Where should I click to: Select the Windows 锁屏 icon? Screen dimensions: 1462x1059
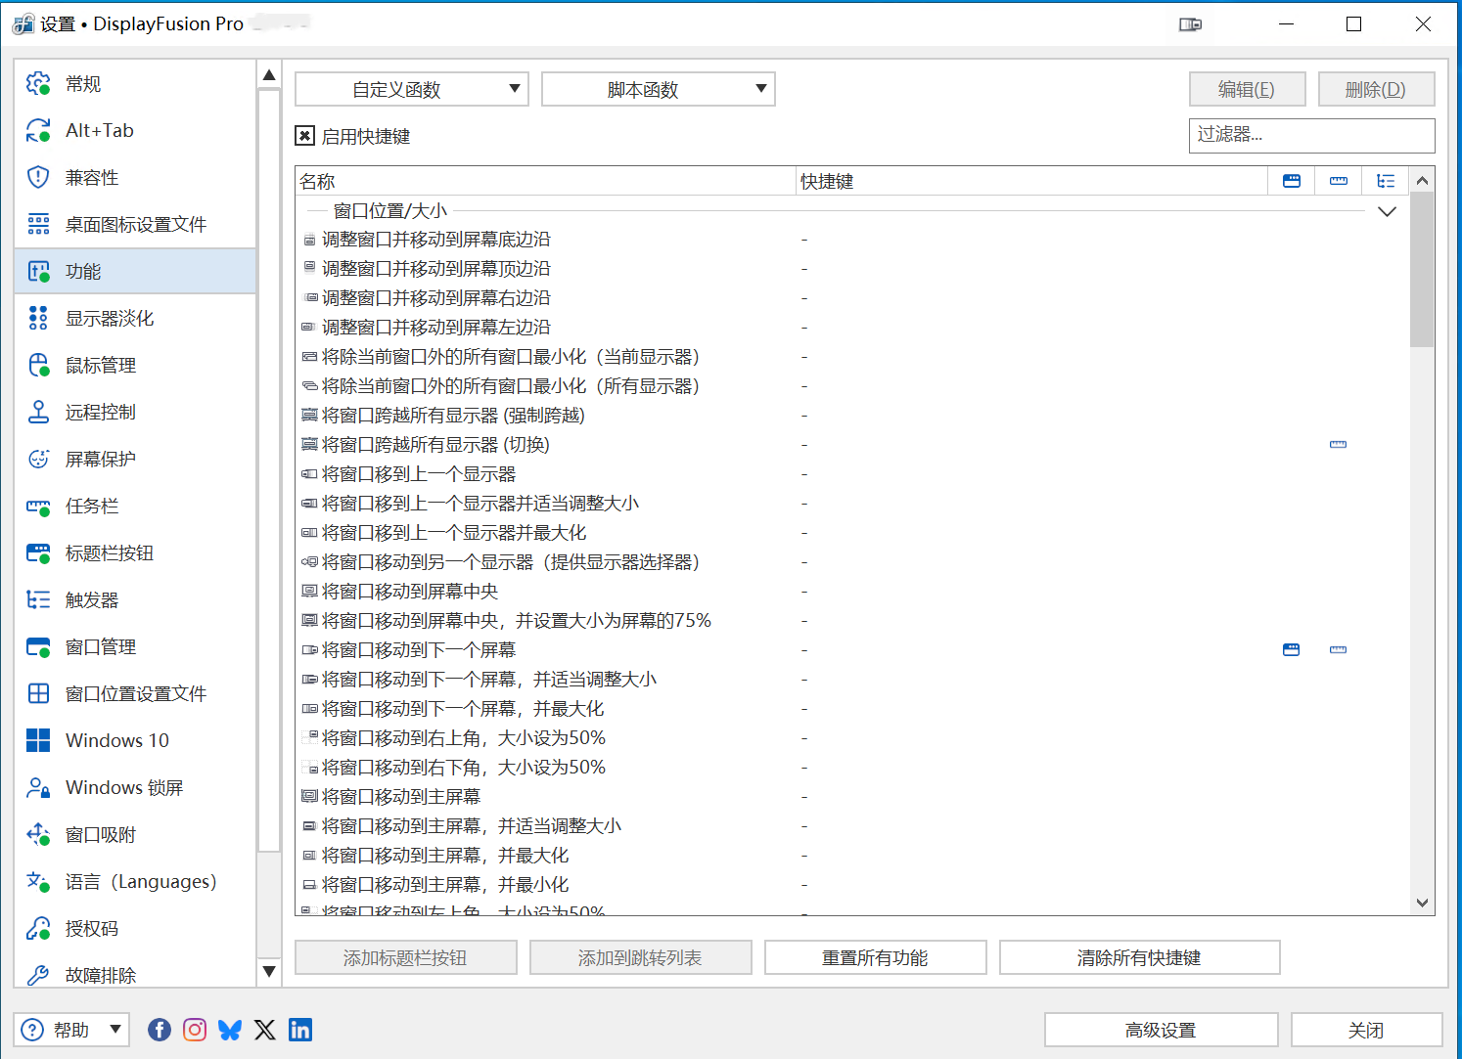pos(38,788)
